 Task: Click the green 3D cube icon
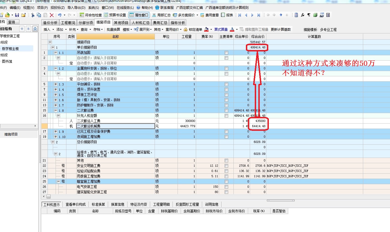coord(315,15)
